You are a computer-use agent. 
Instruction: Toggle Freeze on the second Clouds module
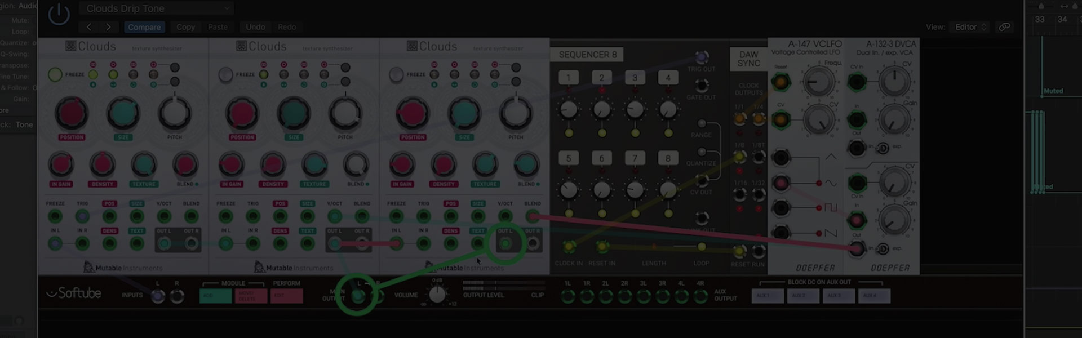226,74
